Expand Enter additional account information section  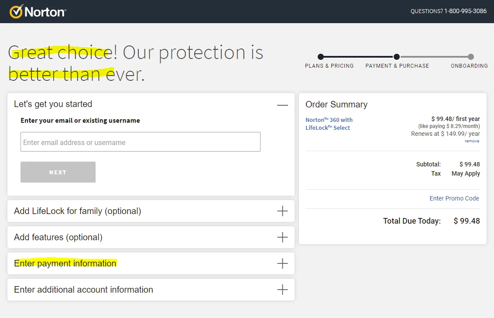pos(282,290)
